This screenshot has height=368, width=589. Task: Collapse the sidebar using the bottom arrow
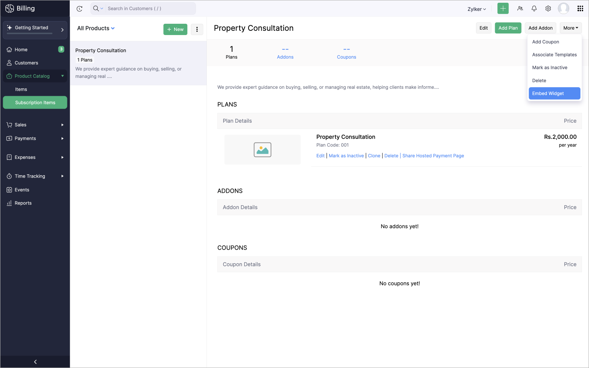35,362
